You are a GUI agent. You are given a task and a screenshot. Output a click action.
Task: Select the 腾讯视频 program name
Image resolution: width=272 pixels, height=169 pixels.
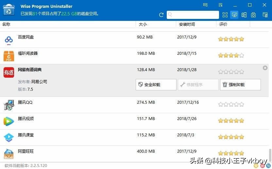[26, 119]
